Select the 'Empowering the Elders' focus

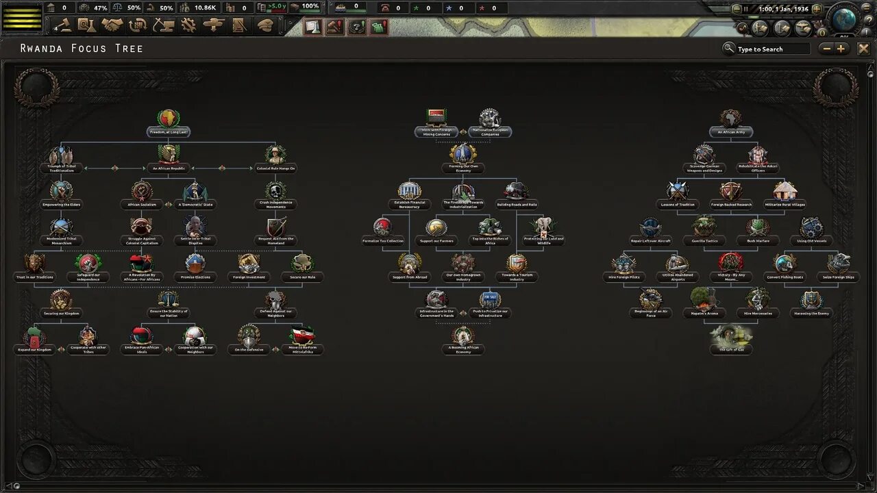[x=62, y=196]
